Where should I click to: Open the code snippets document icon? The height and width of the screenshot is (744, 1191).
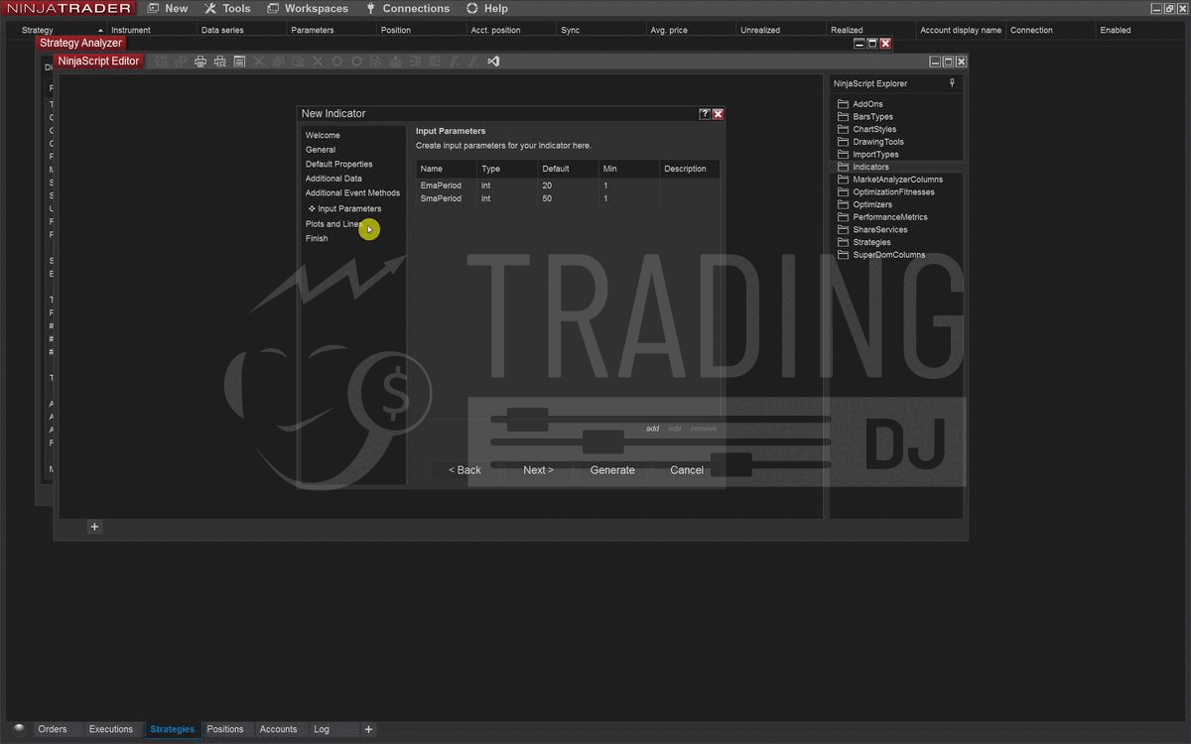(239, 62)
